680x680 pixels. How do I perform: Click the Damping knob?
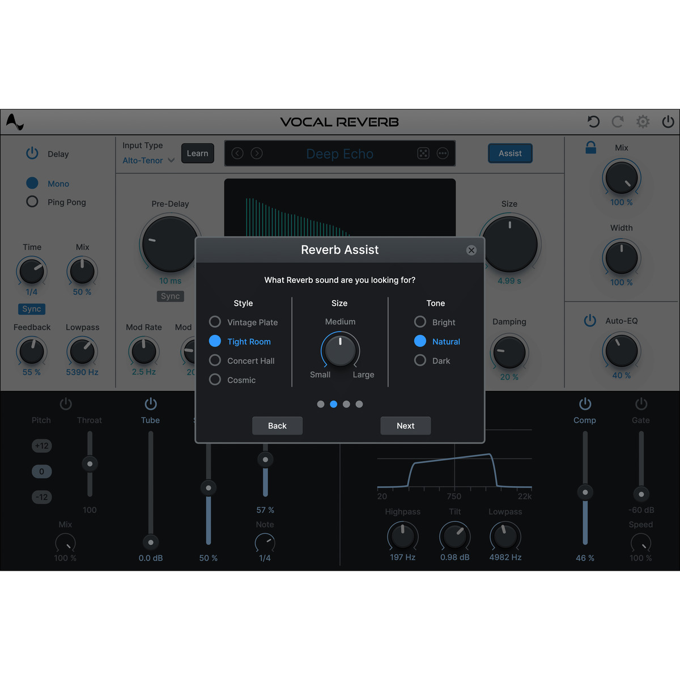509,352
